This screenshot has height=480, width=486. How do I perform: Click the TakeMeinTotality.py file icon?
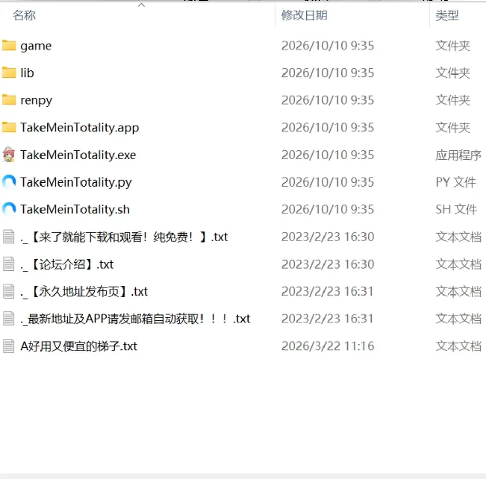pyautogui.click(x=9, y=182)
